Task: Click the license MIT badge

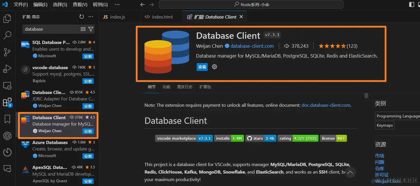Action: pyautogui.click(x=333, y=138)
